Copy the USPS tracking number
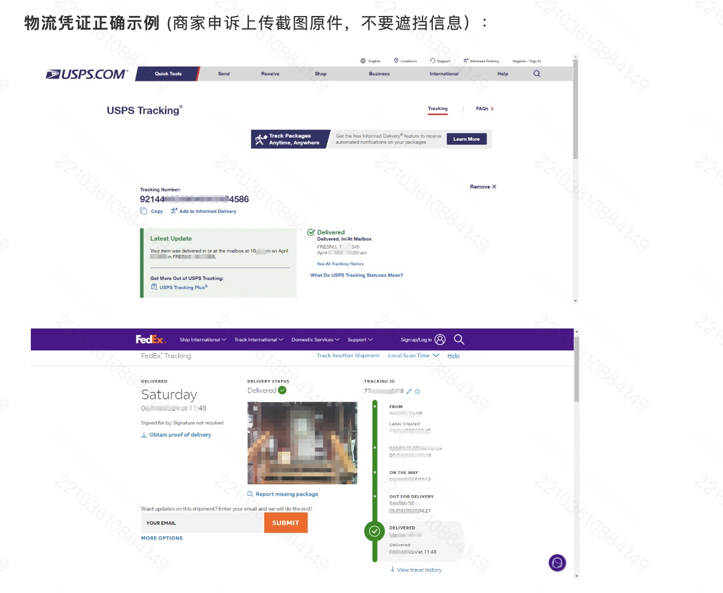The height and width of the screenshot is (593, 723). pyautogui.click(x=152, y=211)
